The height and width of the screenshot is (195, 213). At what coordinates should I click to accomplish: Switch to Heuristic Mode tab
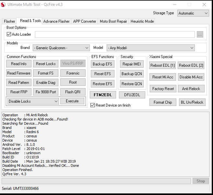(x=142, y=21)
